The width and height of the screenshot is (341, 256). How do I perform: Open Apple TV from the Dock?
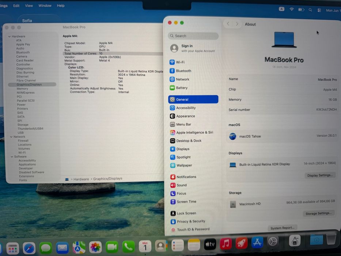[x=210, y=244]
